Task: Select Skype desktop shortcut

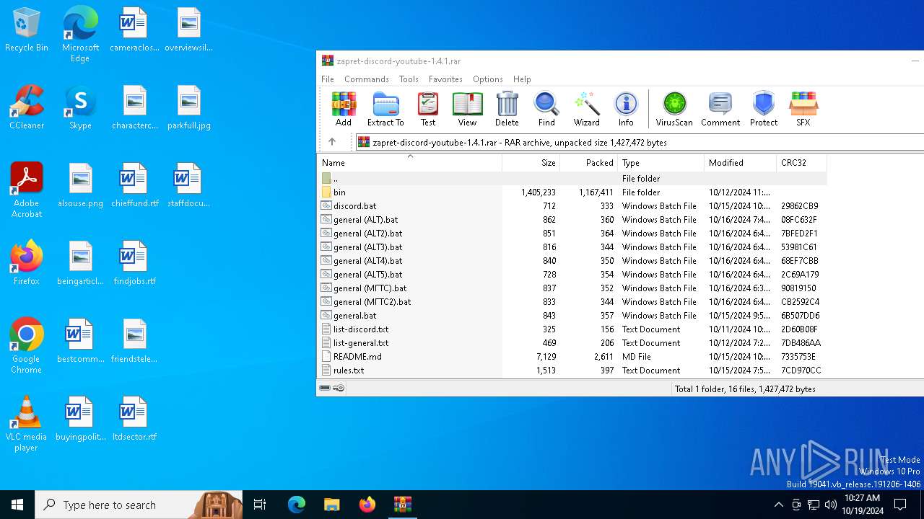Action: click(x=80, y=107)
